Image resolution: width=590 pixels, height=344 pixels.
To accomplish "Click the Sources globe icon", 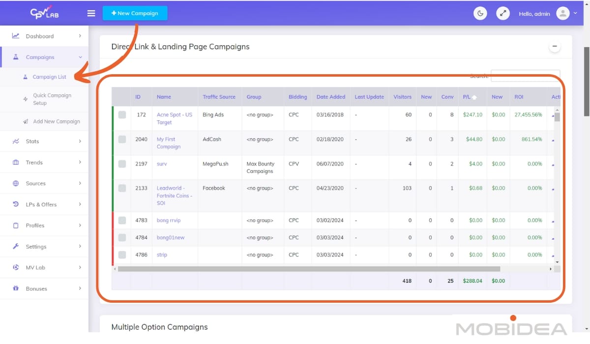I will point(16,183).
